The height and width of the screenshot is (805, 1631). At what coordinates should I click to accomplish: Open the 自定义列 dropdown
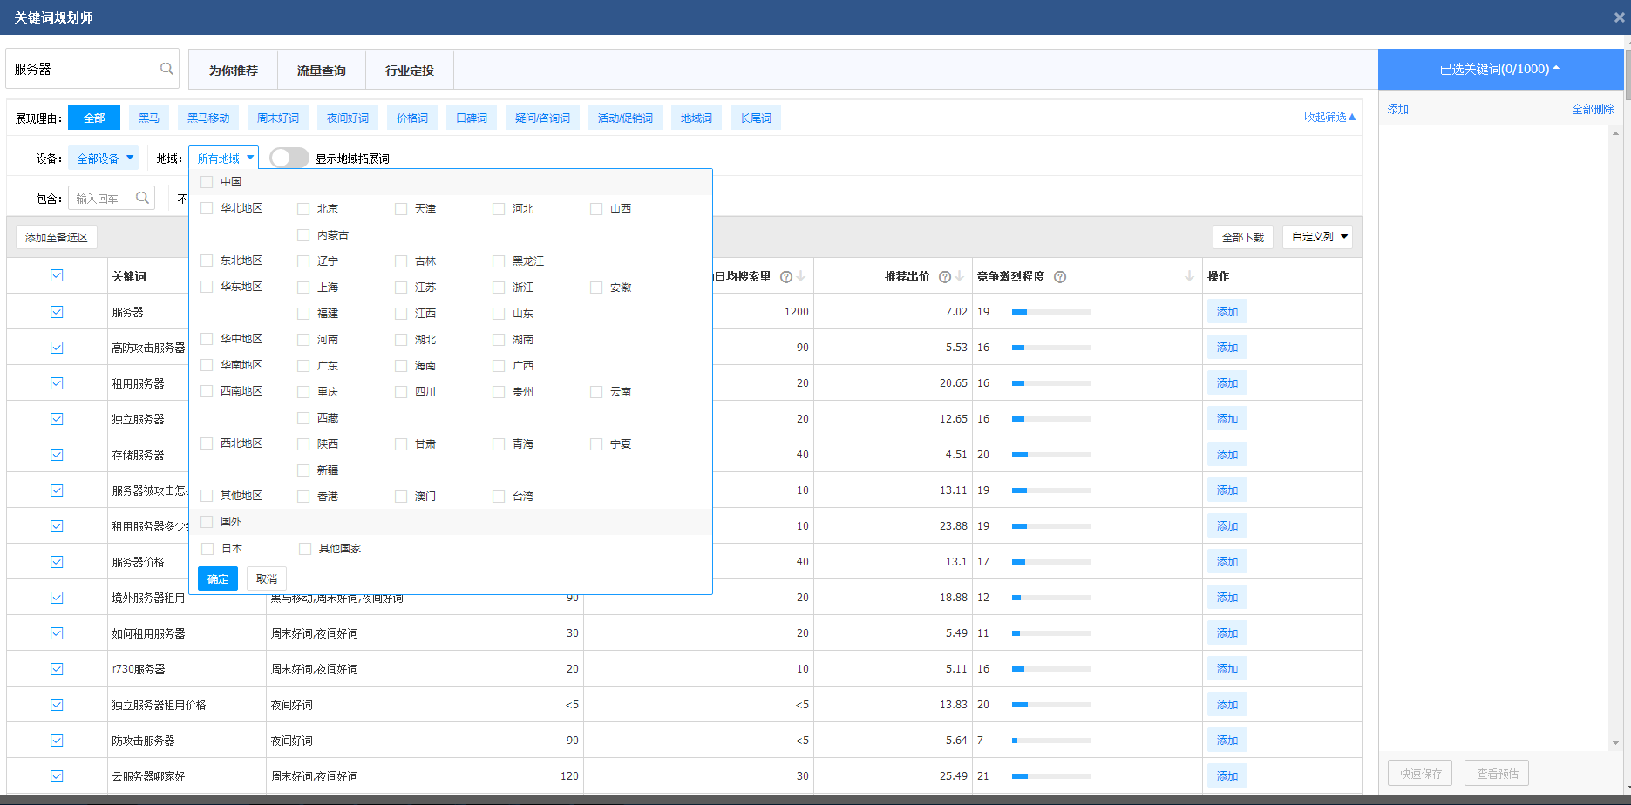pos(1317,237)
